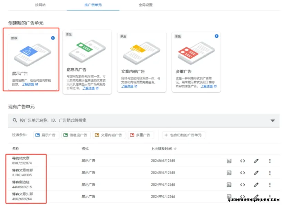The width and height of the screenshot is (283, 205).
Task: Filter by 展示广告 chip
Action: click(46, 135)
